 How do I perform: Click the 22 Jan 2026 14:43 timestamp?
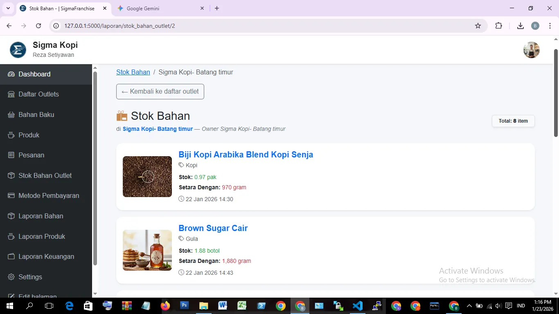tap(206, 273)
